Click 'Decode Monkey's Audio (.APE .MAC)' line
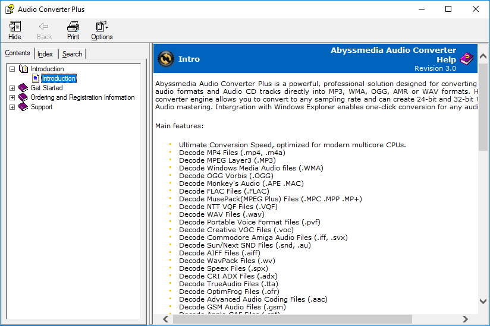 pos(241,183)
